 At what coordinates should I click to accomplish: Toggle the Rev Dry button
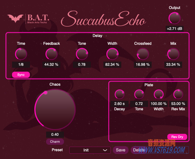(177, 137)
